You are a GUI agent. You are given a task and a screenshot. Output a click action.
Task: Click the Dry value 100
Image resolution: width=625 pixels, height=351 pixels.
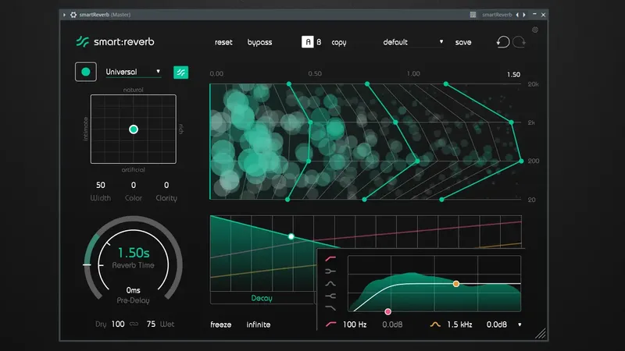click(x=118, y=324)
